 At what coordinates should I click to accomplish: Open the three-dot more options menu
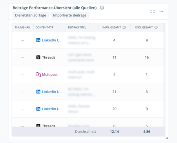point(161,11)
